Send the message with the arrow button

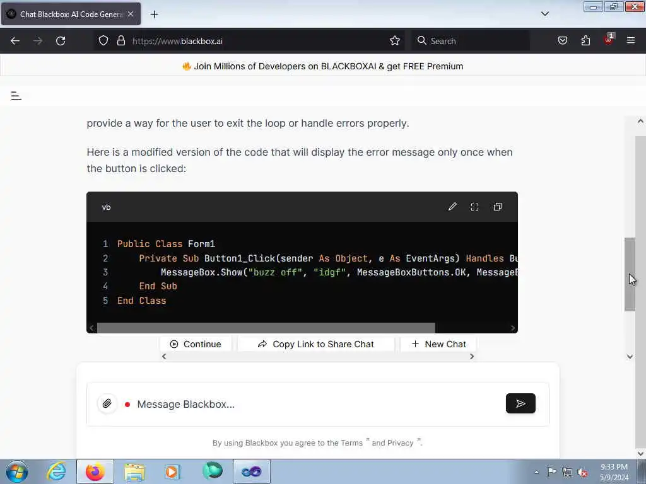520,403
